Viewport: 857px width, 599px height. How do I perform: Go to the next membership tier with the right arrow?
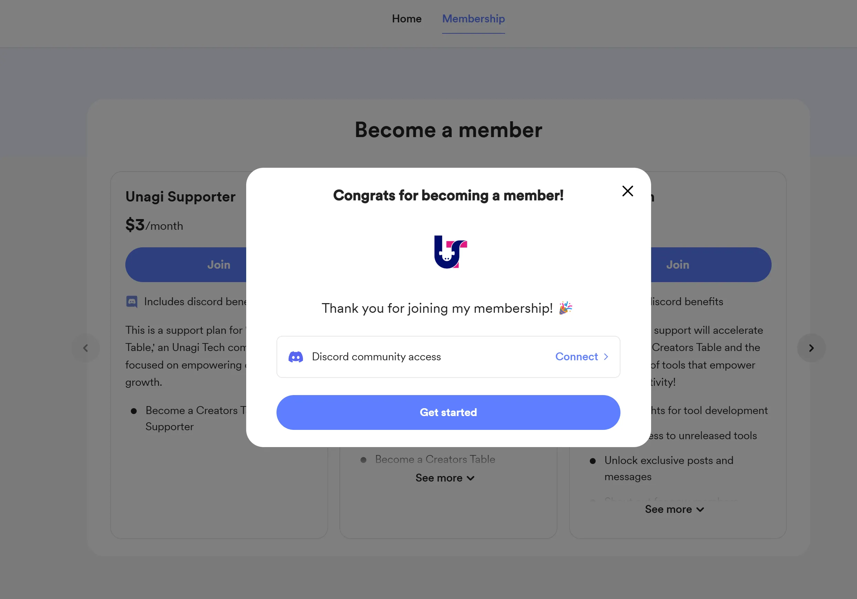coord(811,348)
